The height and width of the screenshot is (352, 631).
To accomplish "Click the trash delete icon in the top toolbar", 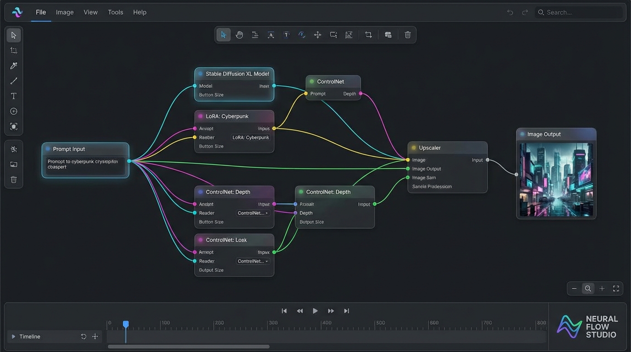I will [408, 34].
